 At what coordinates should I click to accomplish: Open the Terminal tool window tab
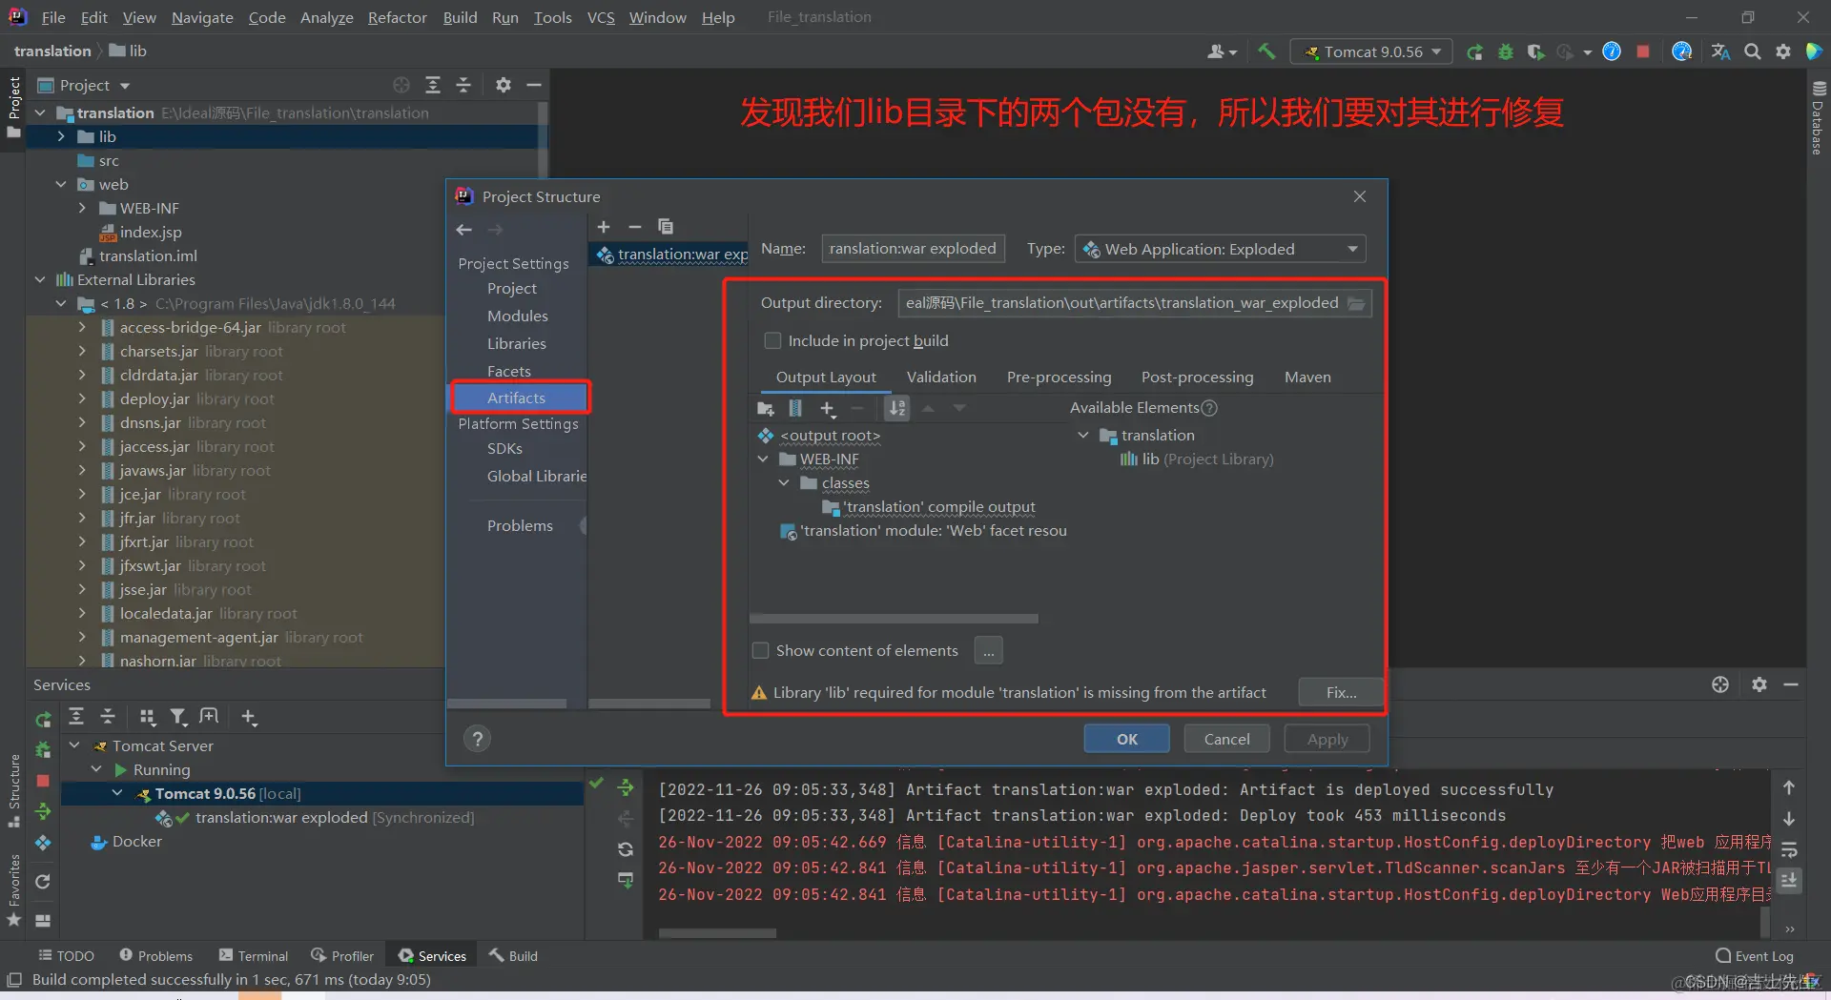point(253,956)
